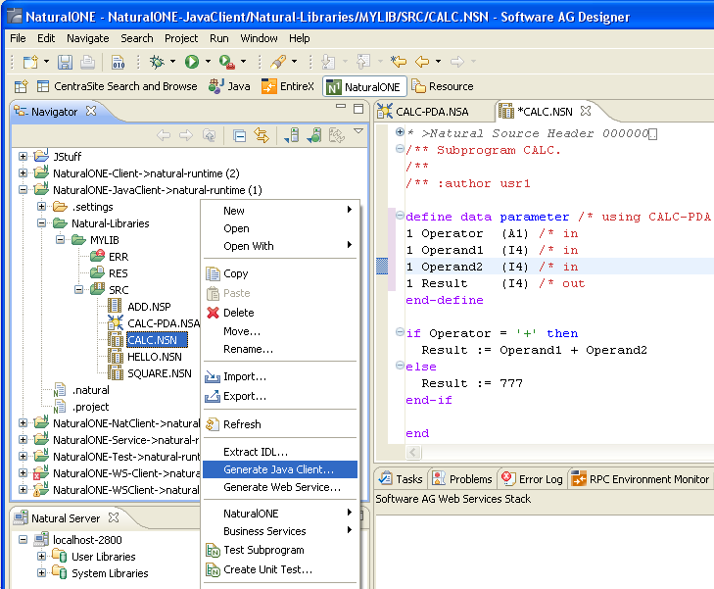Click Delete in the context menu
Viewport: 714px width, 589px height.
(280, 313)
